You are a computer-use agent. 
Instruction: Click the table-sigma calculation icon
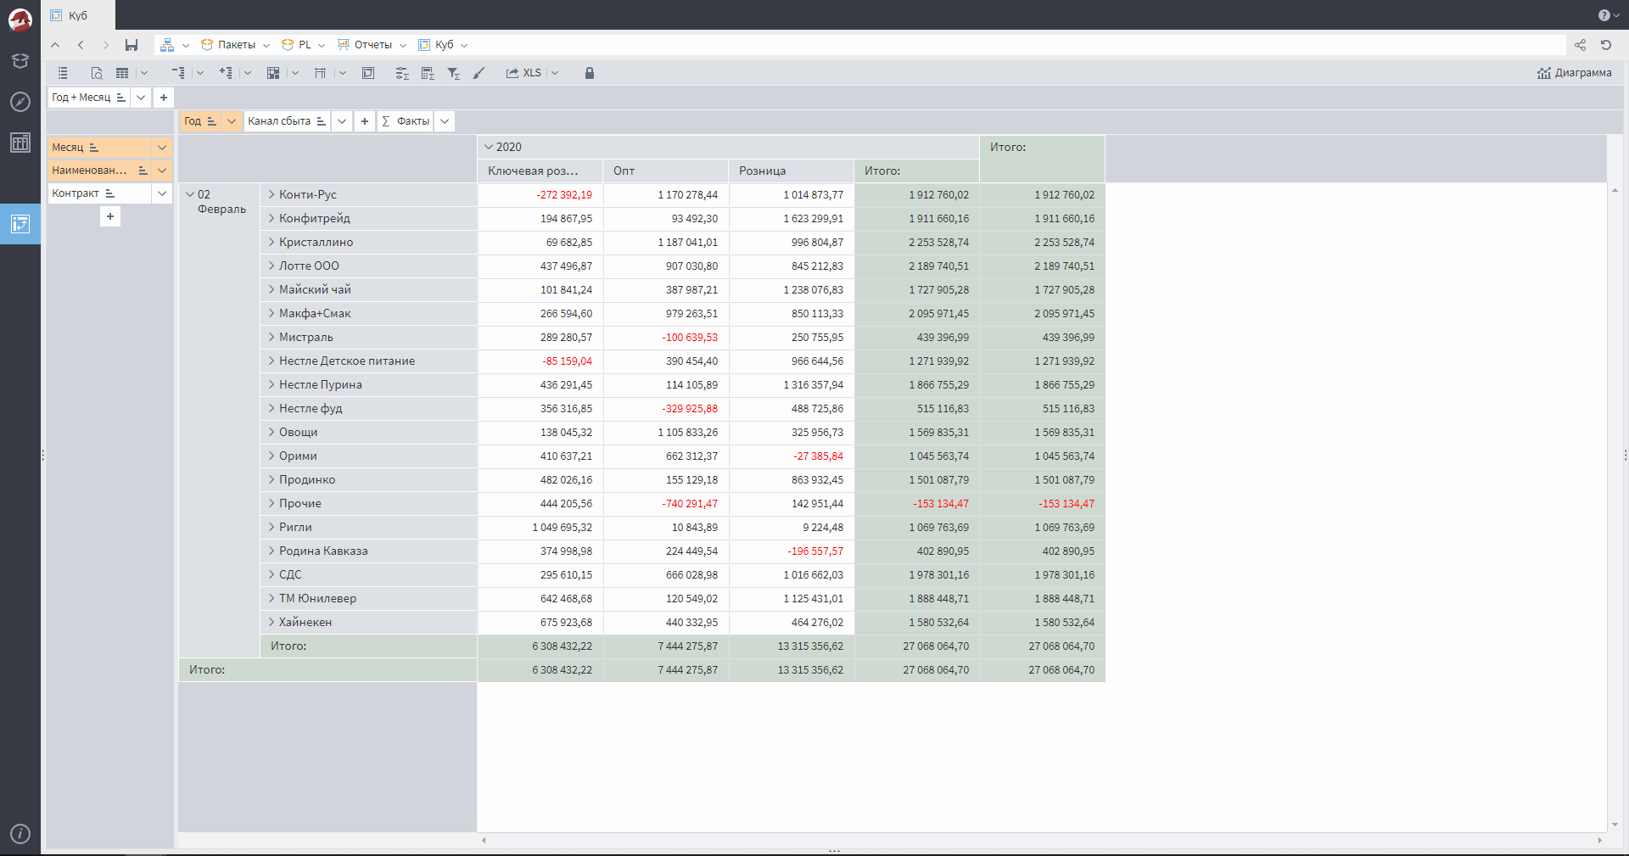428,73
